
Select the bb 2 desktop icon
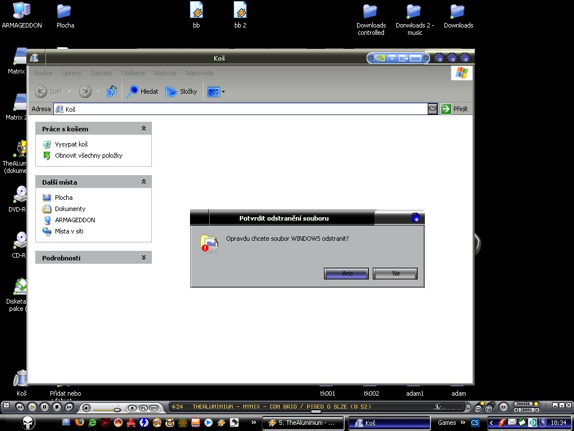point(240,15)
